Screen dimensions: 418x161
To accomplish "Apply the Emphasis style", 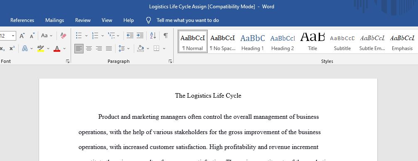I will coord(402,41).
